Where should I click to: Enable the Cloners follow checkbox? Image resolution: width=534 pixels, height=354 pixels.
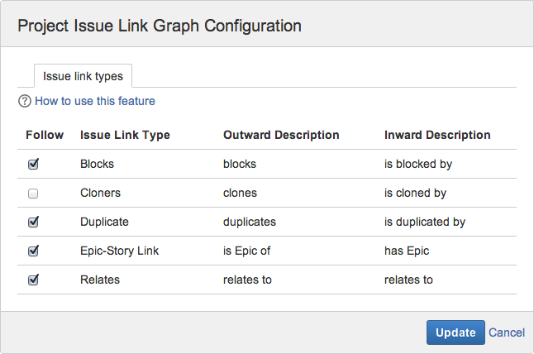click(x=33, y=194)
